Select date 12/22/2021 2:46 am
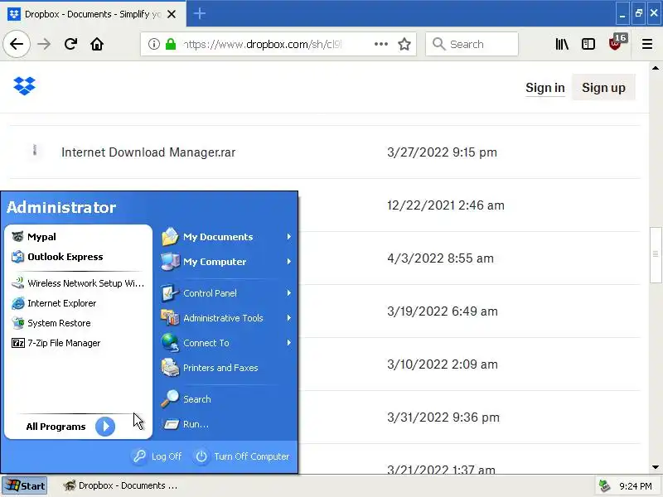 click(x=446, y=205)
